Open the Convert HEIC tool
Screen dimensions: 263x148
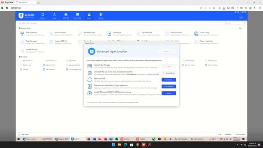pyautogui.click(x=49, y=65)
